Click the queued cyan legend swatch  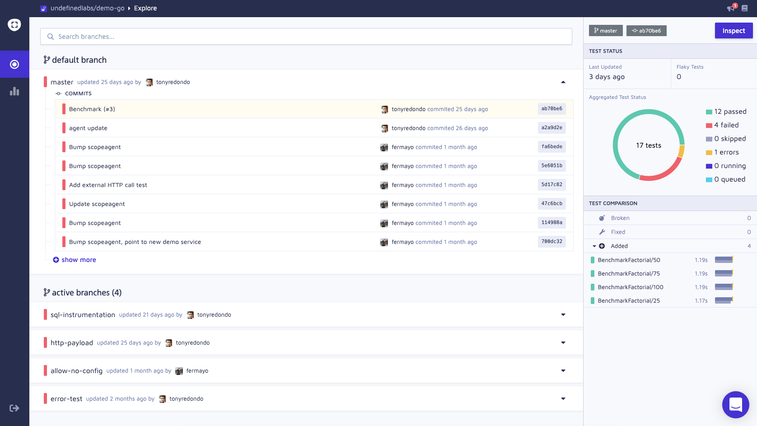click(709, 180)
